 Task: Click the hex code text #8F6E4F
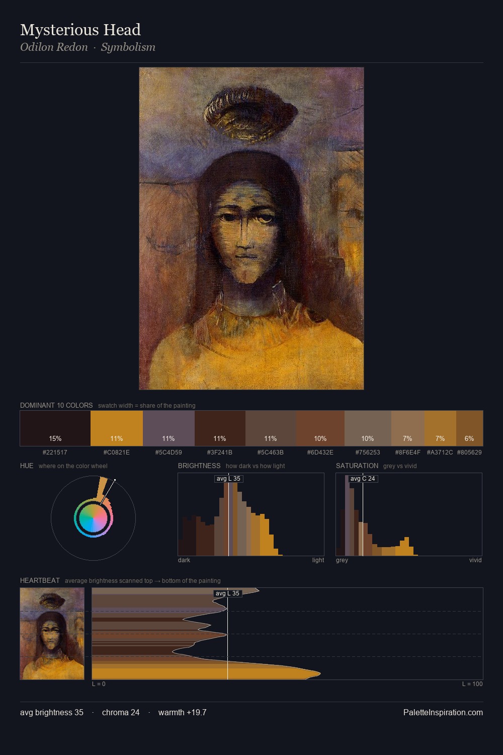click(x=408, y=452)
